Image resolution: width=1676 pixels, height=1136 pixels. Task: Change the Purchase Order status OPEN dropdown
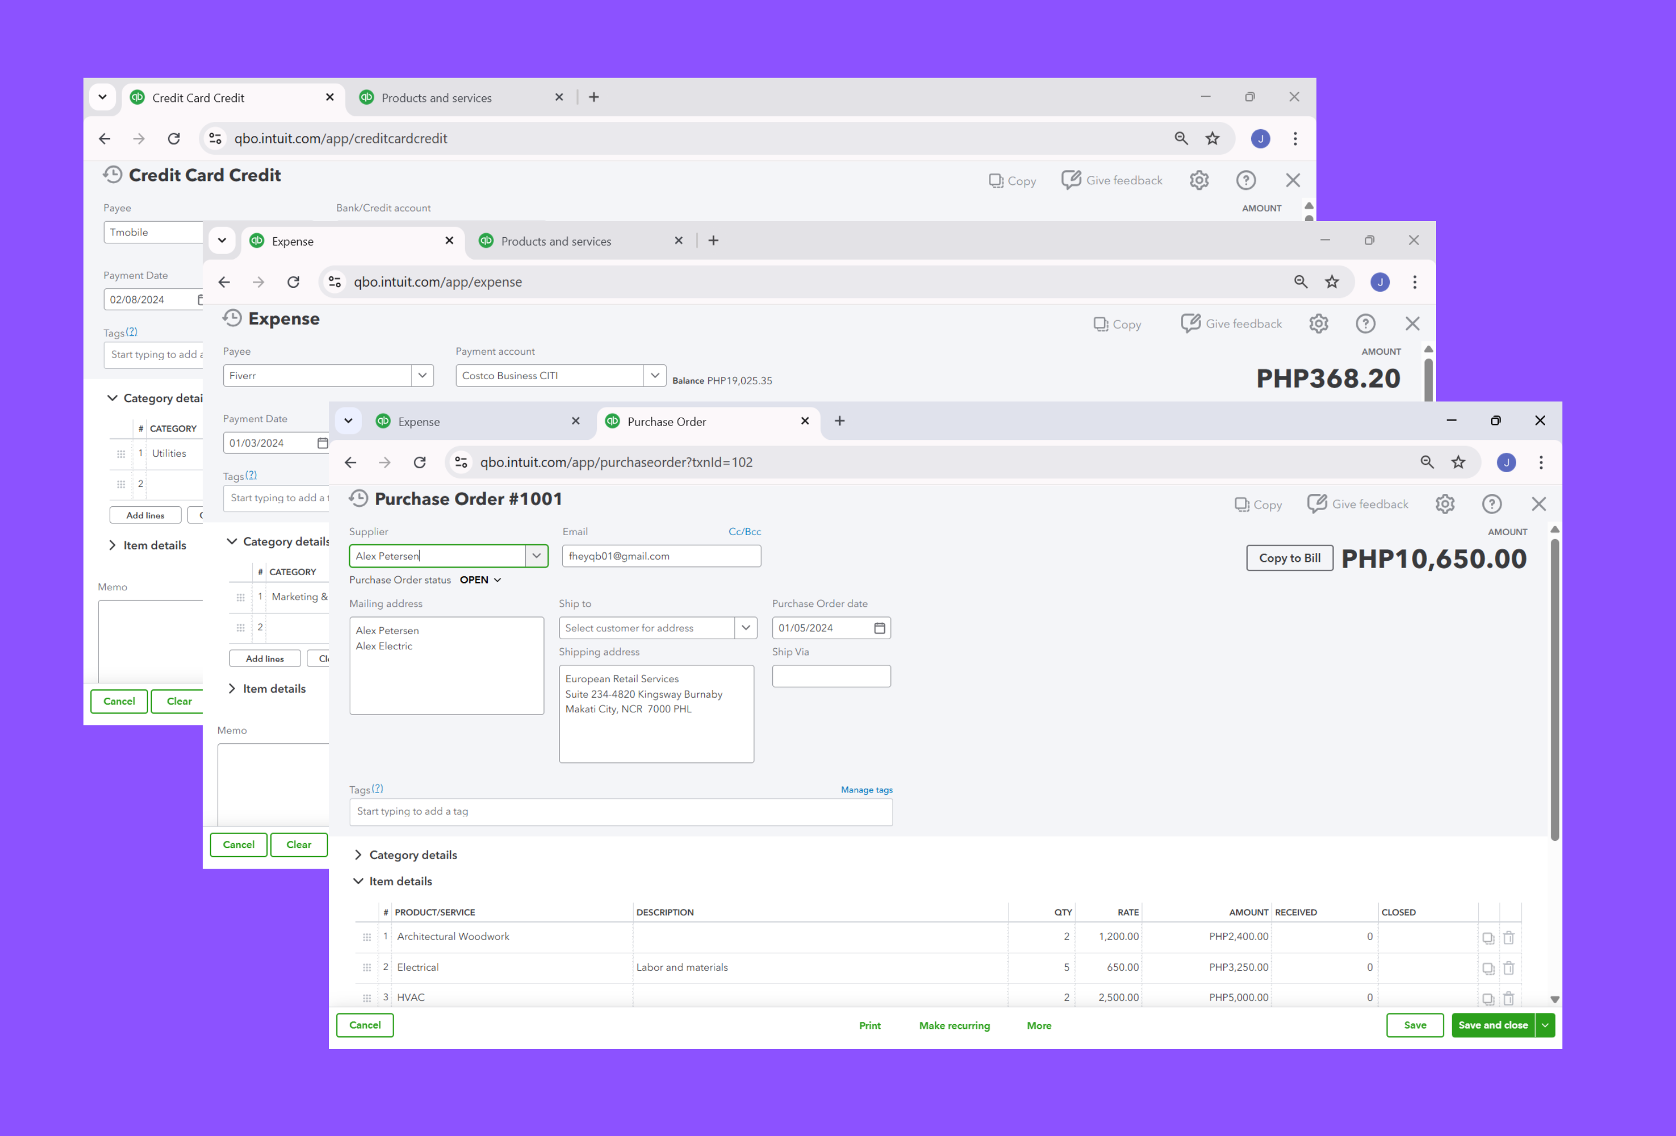point(481,580)
